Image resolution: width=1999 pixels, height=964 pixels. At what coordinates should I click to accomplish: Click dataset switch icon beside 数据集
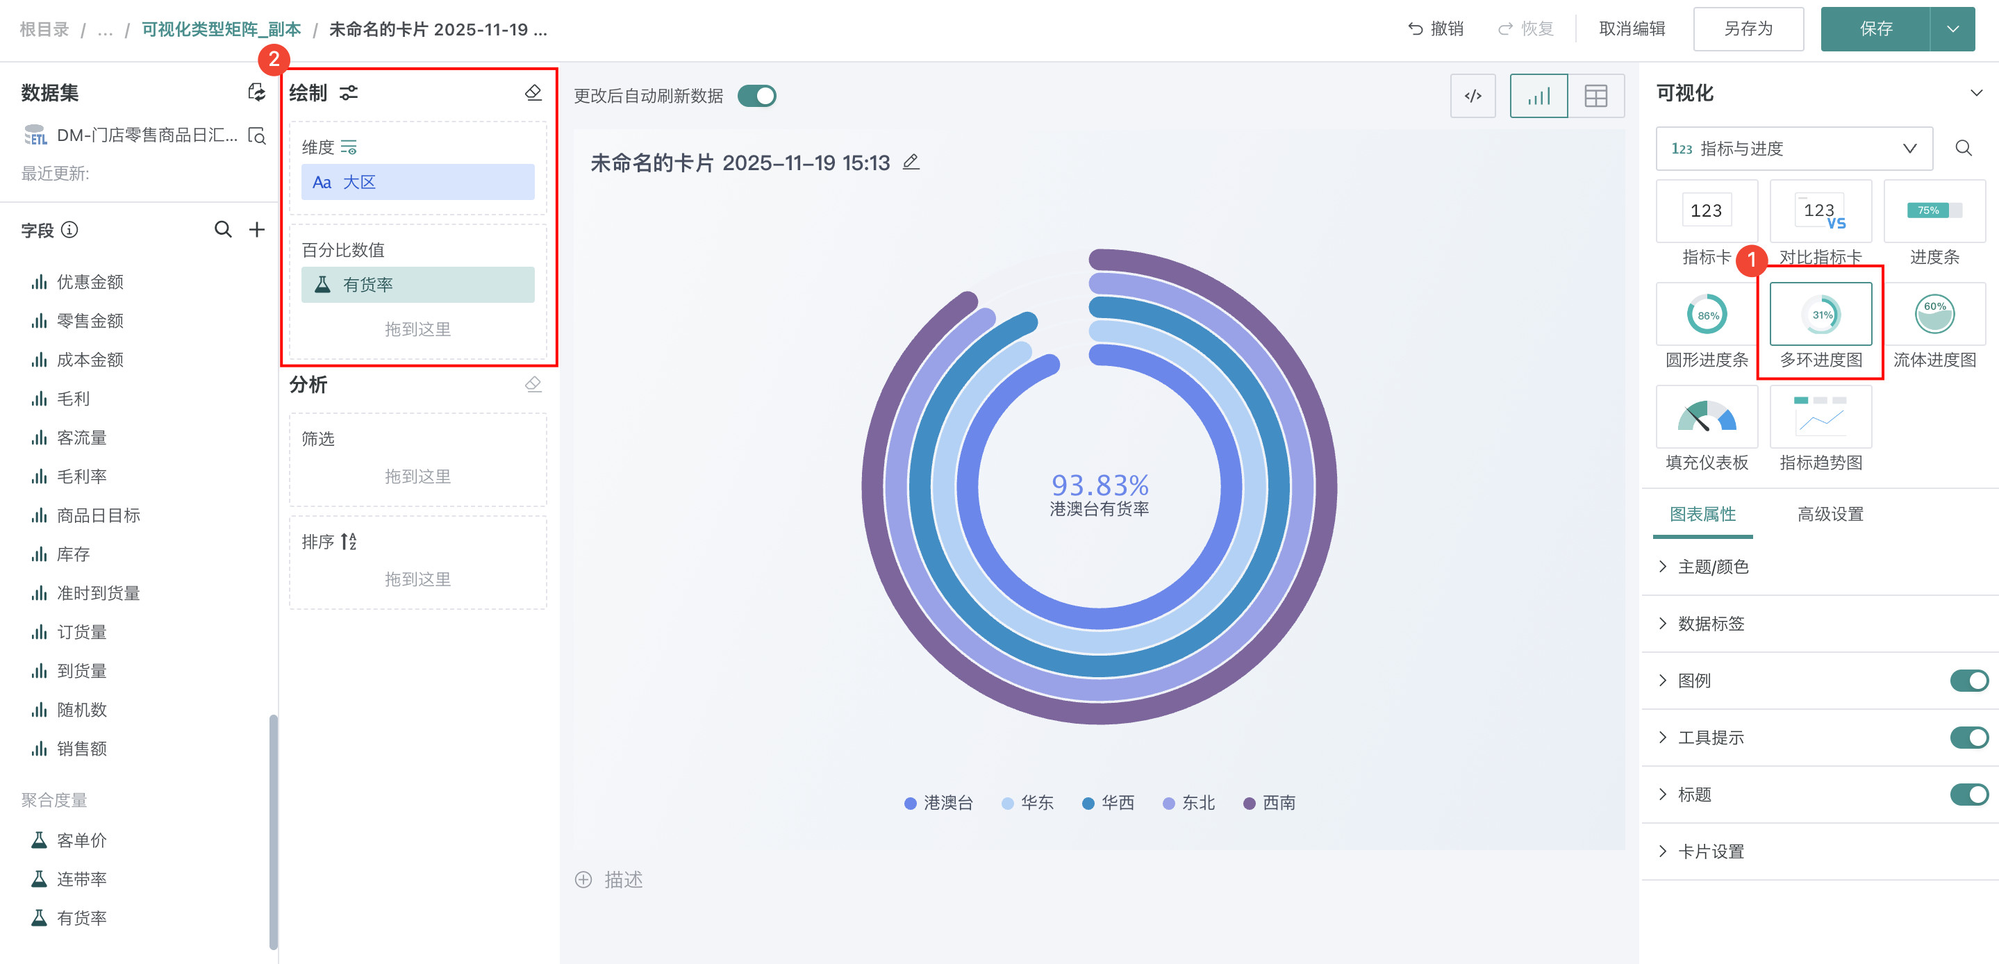pos(256,93)
